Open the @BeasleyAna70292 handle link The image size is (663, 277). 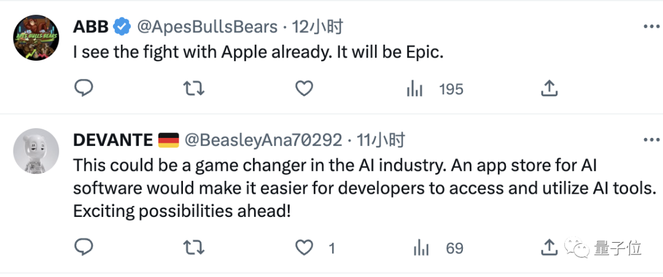(263, 140)
